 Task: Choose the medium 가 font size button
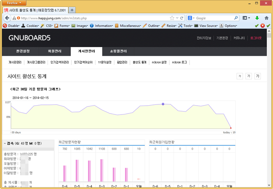point(249,76)
